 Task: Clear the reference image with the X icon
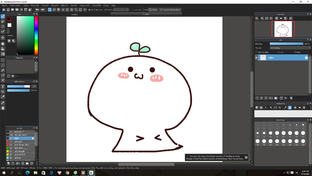(265, 108)
